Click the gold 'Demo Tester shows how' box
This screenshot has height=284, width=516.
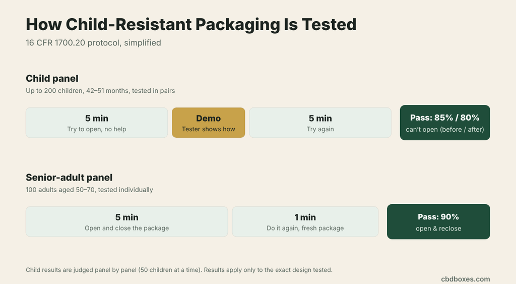(x=208, y=123)
